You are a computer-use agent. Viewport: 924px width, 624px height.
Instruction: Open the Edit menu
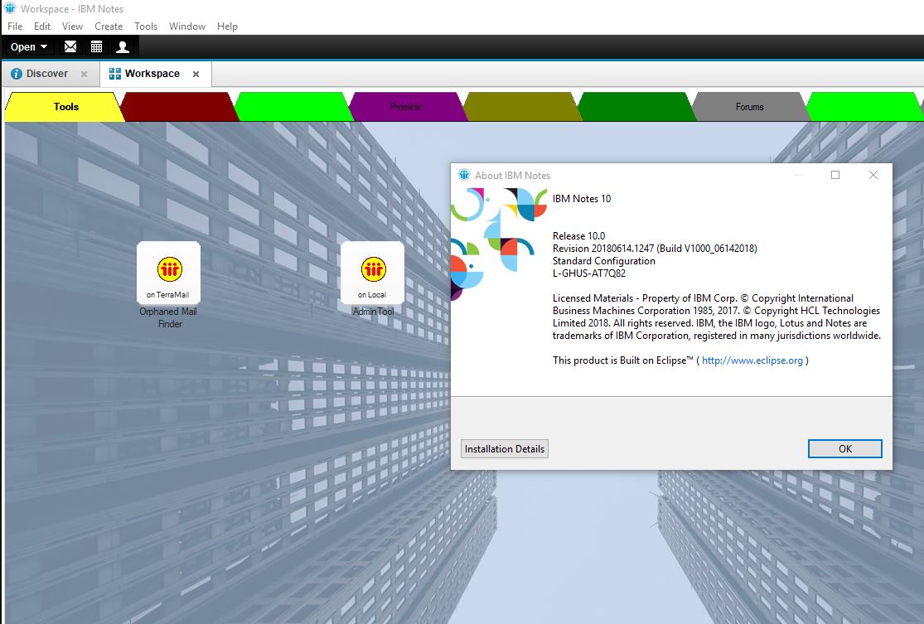(x=41, y=27)
